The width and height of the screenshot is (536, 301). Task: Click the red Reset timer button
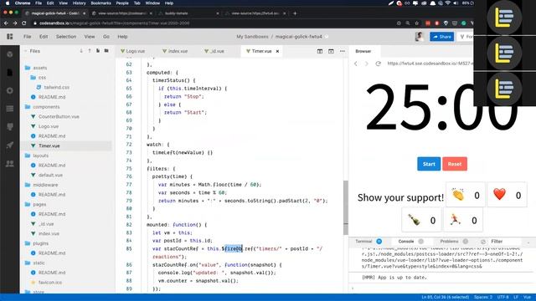point(455,164)
